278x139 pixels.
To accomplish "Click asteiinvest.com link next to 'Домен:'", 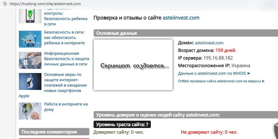I will point(209,43).
